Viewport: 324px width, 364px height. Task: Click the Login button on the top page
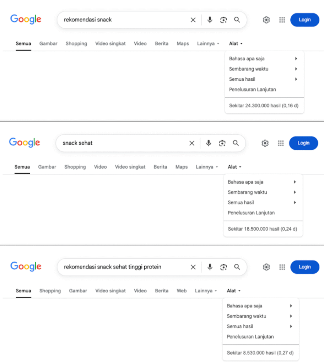point(304,20)
